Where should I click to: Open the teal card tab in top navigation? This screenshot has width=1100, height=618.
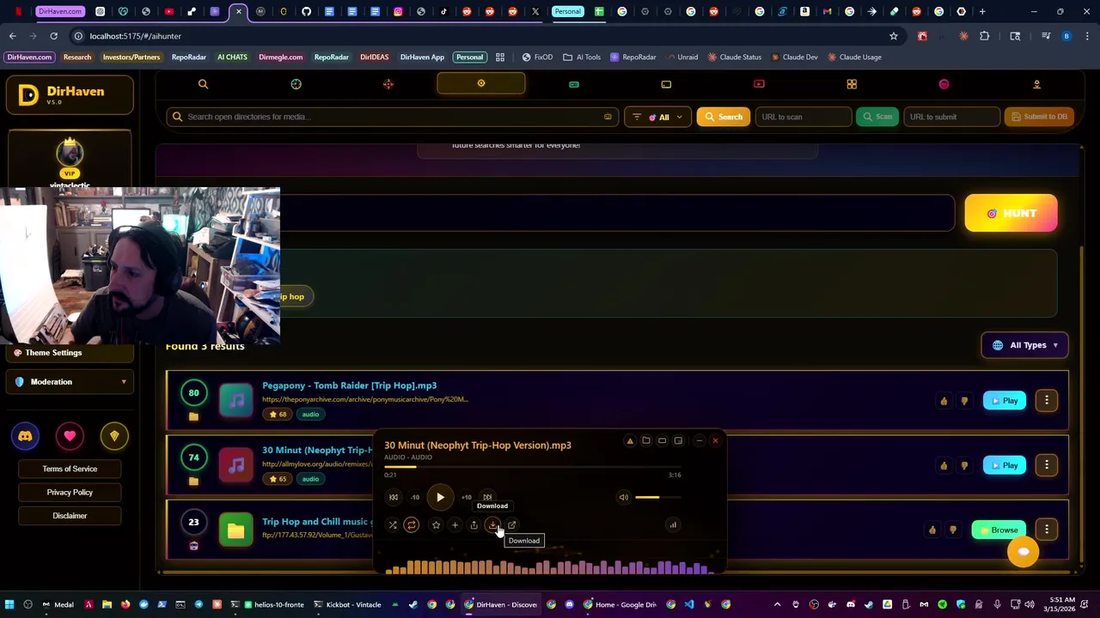tap(573, 84)
